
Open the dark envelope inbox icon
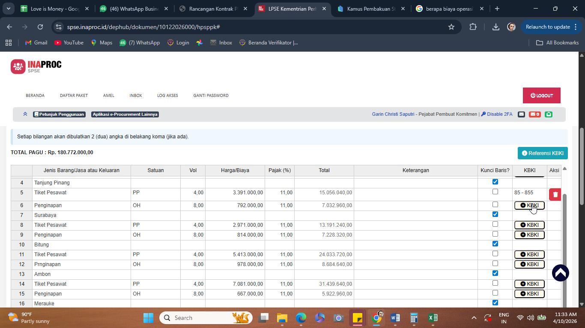tap(521, 114)
